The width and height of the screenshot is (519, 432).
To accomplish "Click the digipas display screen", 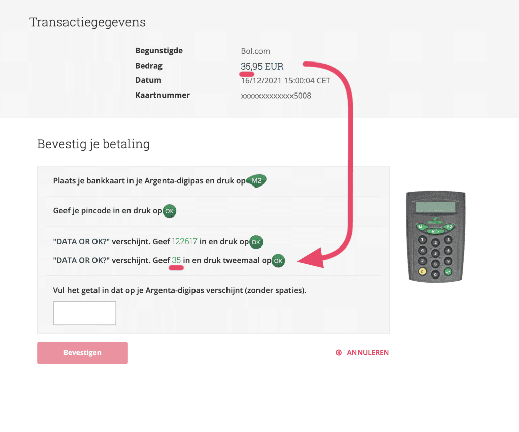I will click(435, 207).
